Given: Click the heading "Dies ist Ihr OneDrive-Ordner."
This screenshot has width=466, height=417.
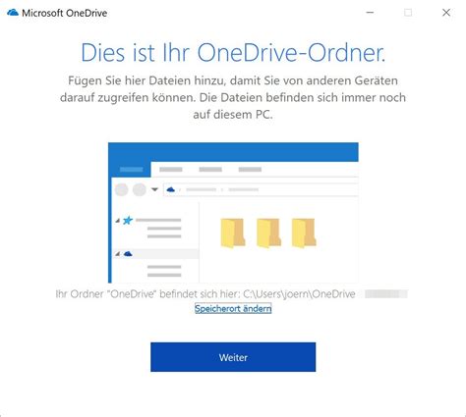Looking at the screenshot, I should [x=233, y=52].
